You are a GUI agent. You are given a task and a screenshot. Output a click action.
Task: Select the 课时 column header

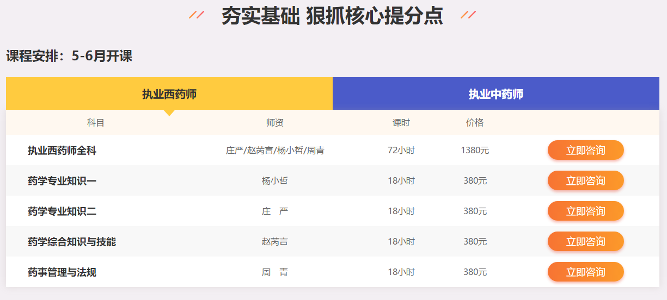[x=401, y=123]
